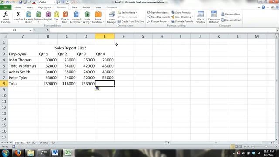The width and height of the screenshot is (279, 157).
Task: Click the vertical scrollbar down arrow
Action: [276, 139]
